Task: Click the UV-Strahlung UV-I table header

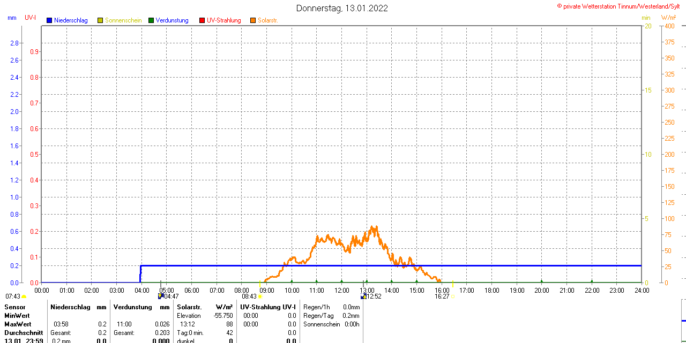Action: point(267,307)
